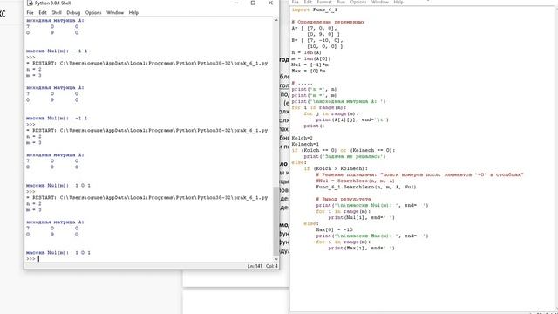Open the Run menu in the editor window

click(x=341, y=2)
